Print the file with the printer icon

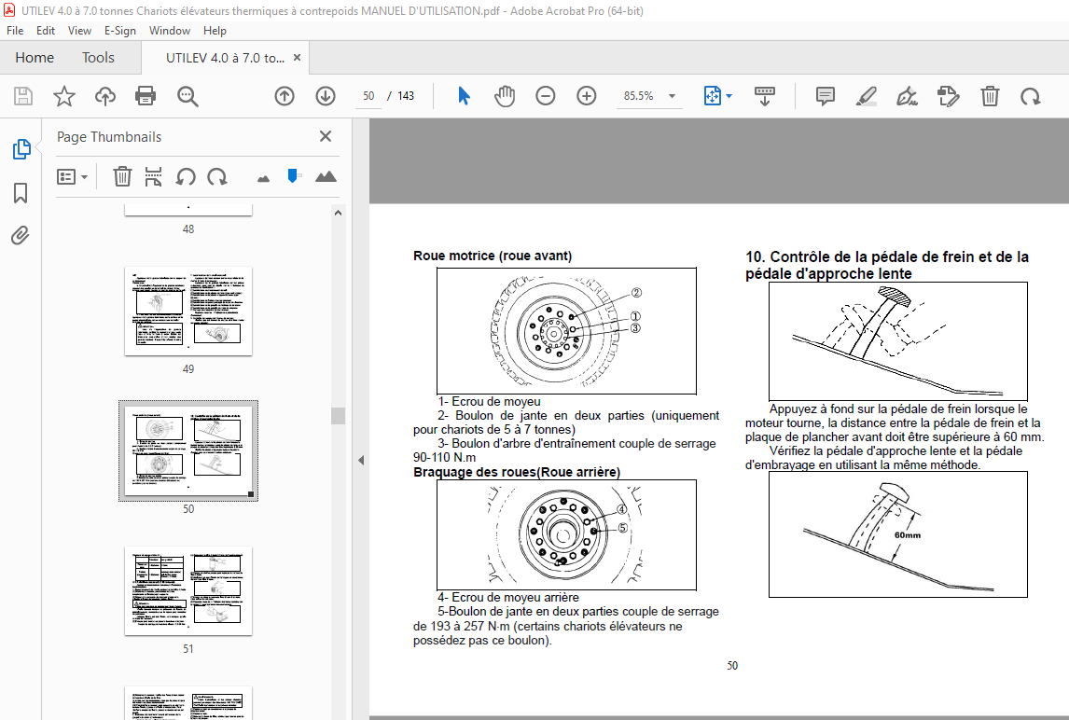click(146, 96)
